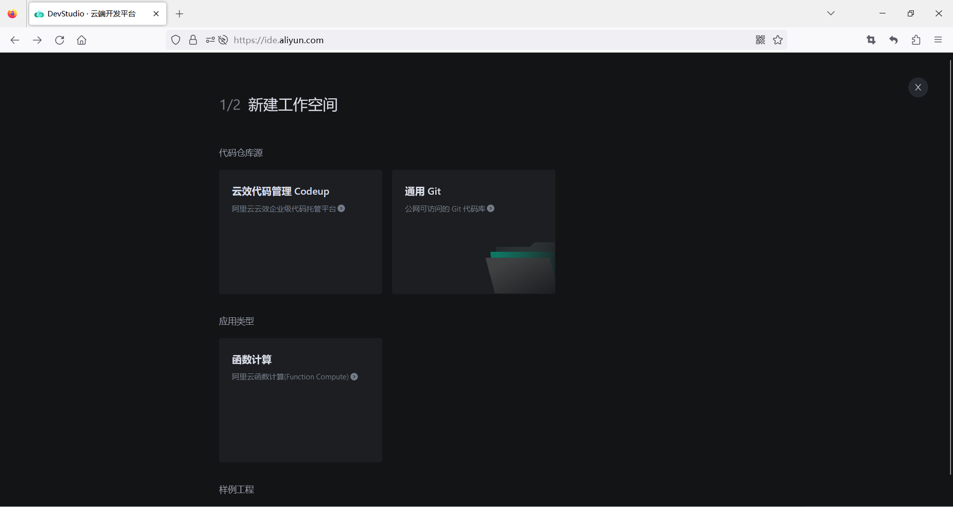Click the back navigation arrow
Image resolution: width=953 pixels, height=507 pixels.
pyautogui.click(x=15, y=40)
